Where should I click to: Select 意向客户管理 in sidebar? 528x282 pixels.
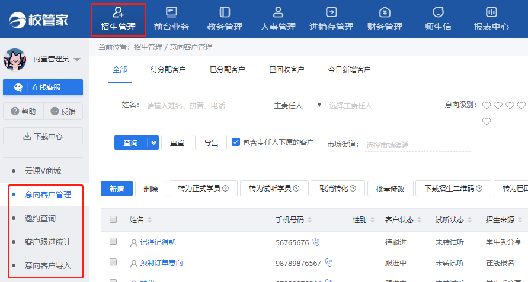point(48,195)
